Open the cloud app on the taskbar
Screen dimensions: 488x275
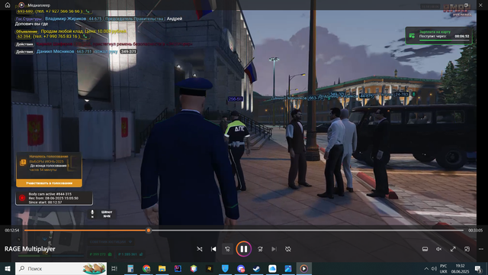272,268
